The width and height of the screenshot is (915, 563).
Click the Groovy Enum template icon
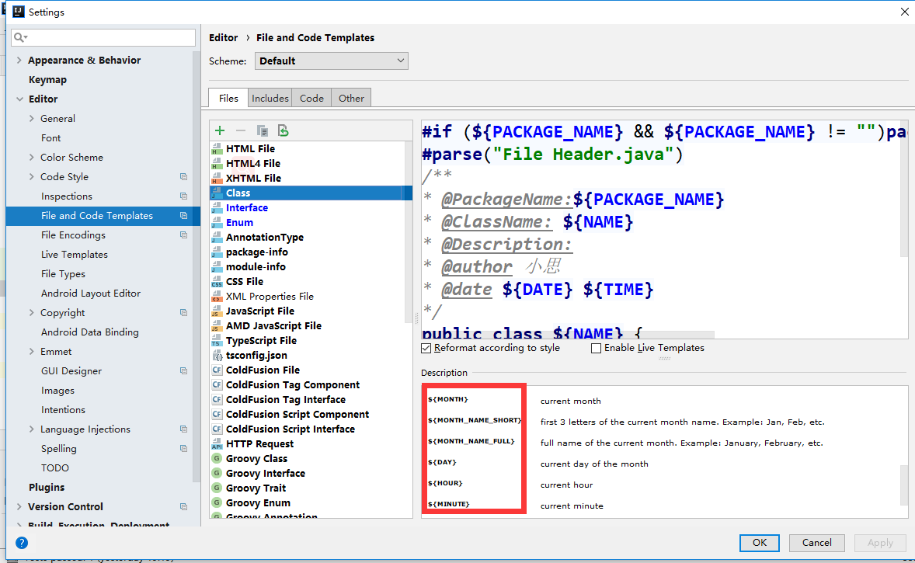(217, 503)
